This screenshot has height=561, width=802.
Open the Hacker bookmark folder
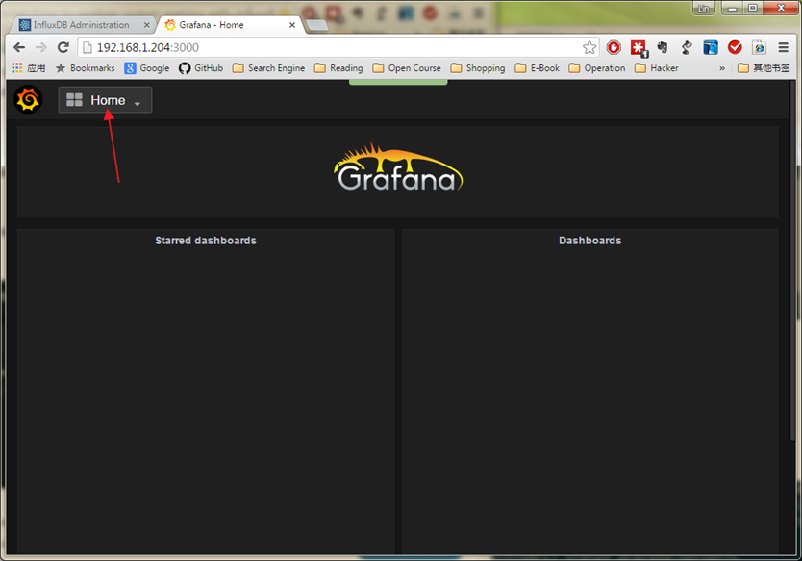[657, 68]
